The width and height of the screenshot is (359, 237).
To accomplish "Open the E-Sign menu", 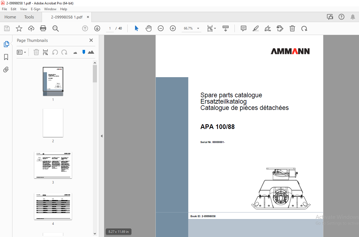I will pos(36,9).
